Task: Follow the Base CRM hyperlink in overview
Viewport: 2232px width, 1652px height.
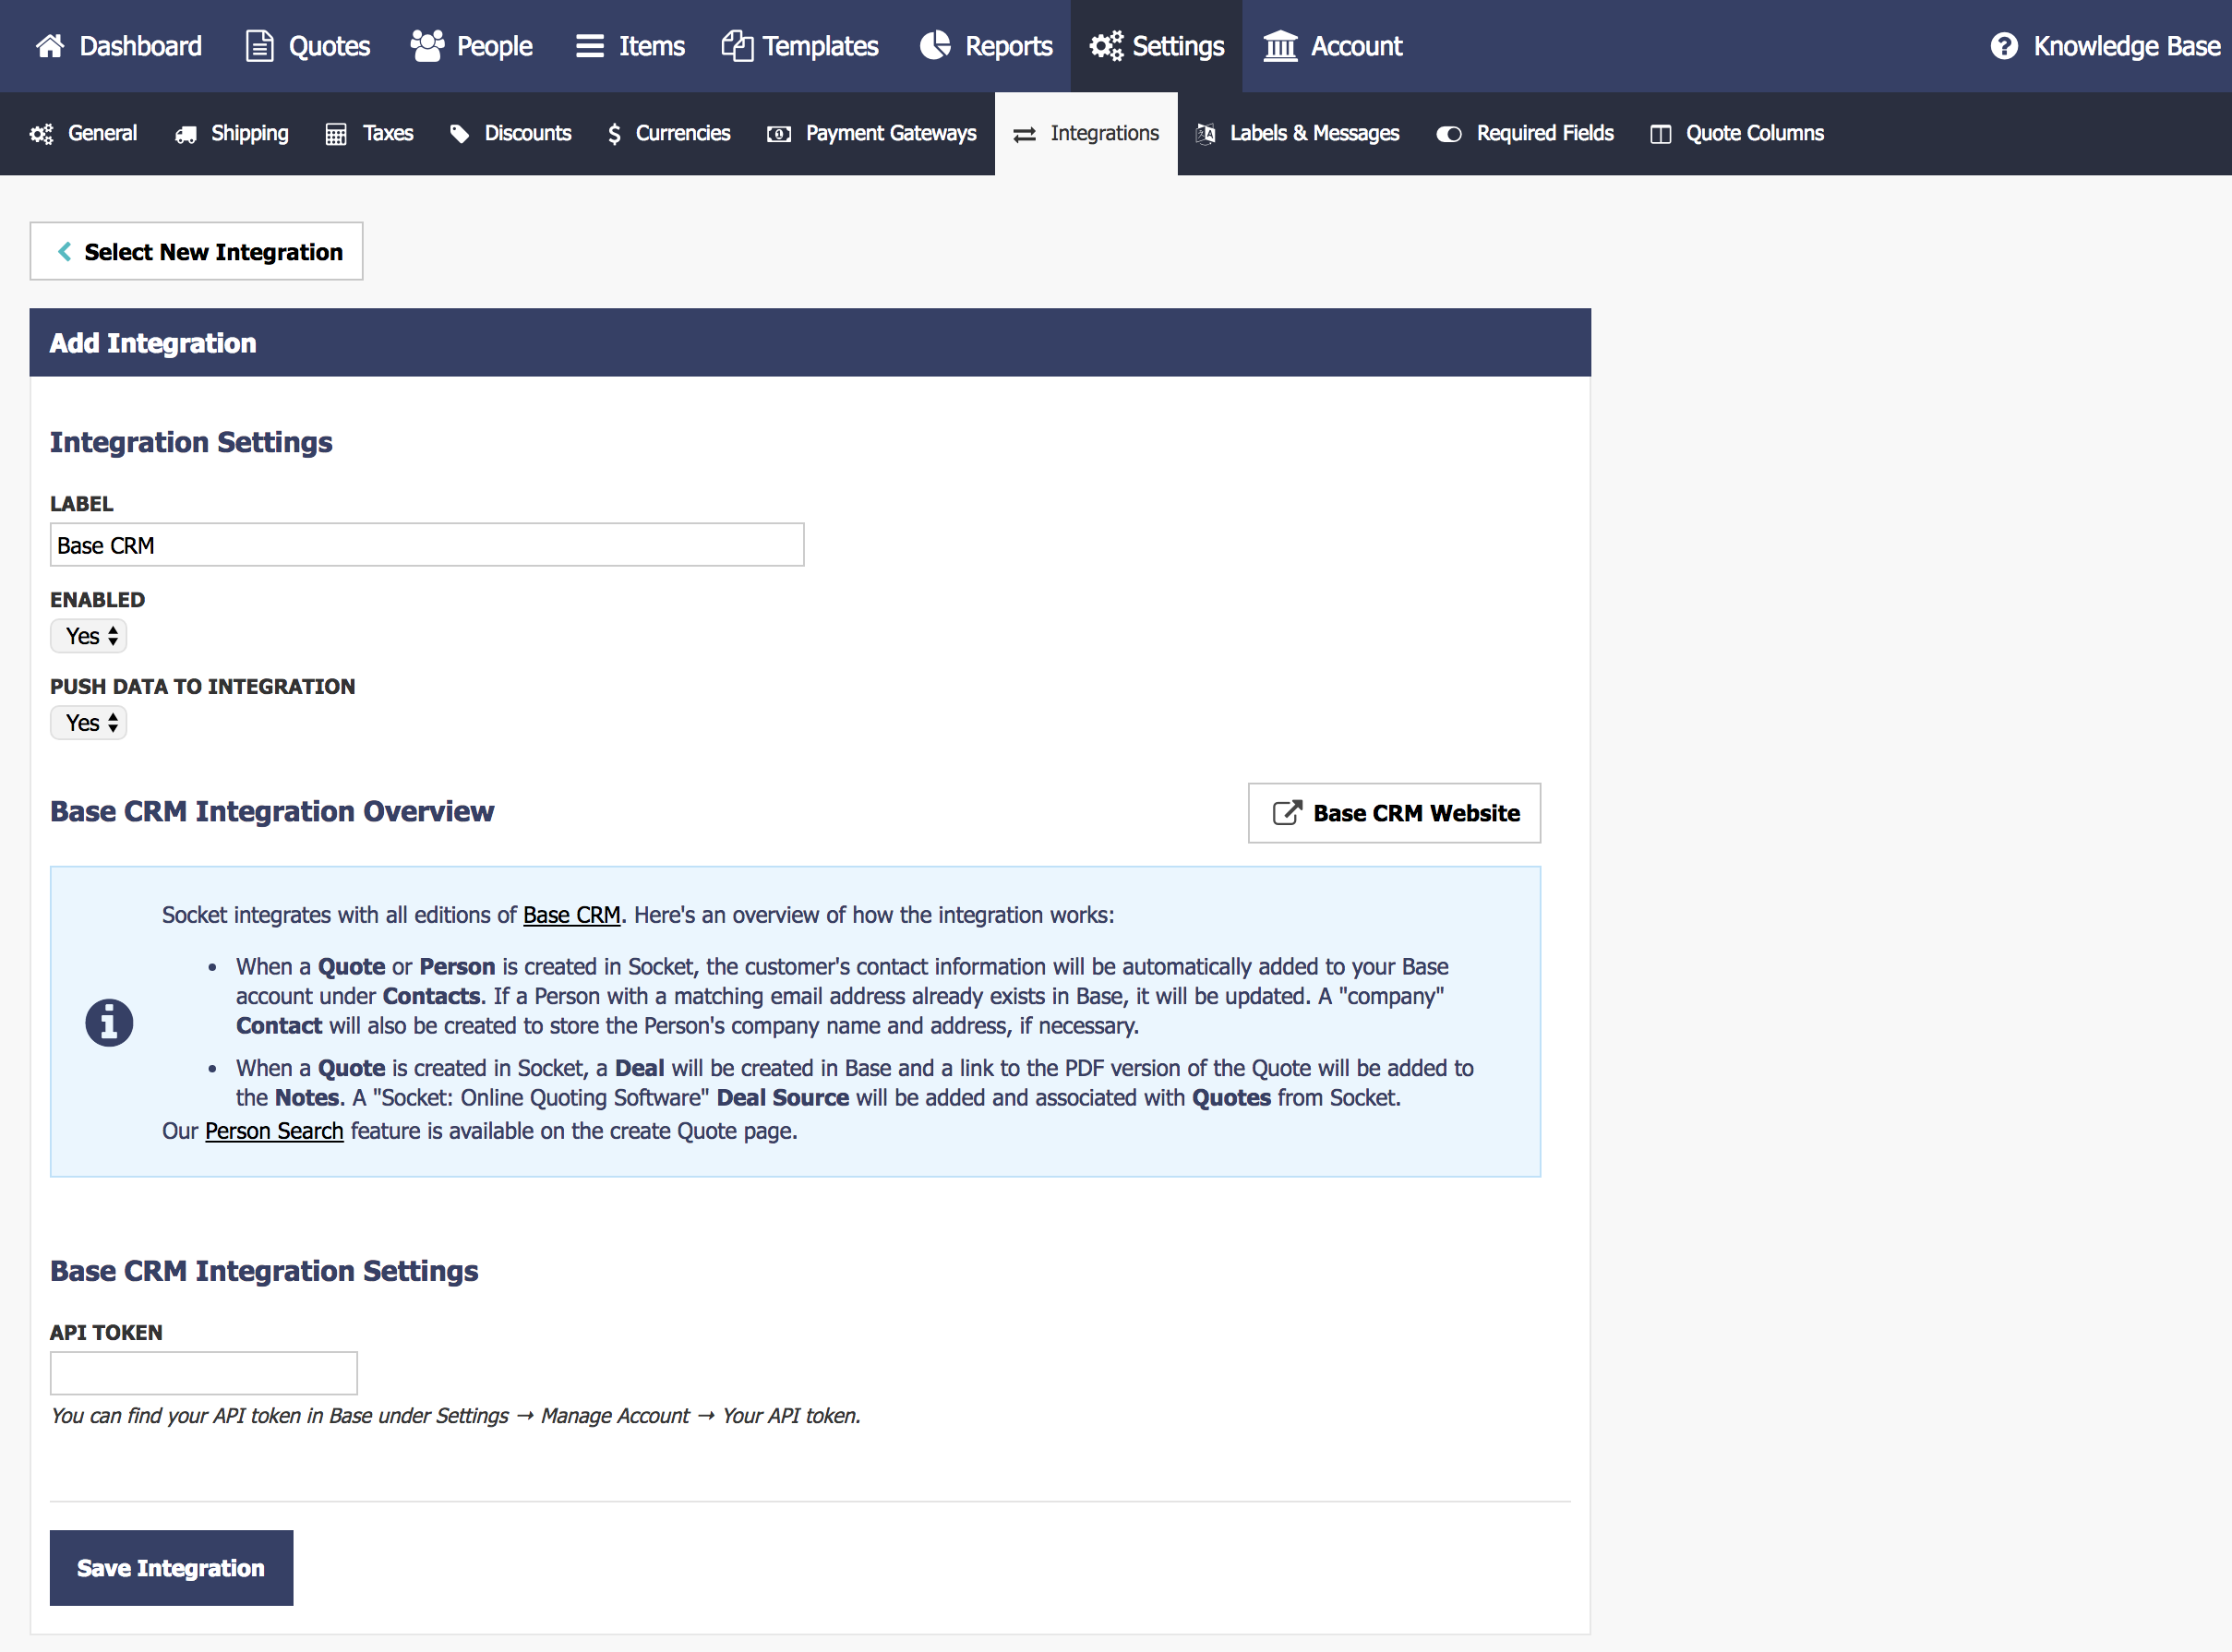Action: 572,915
